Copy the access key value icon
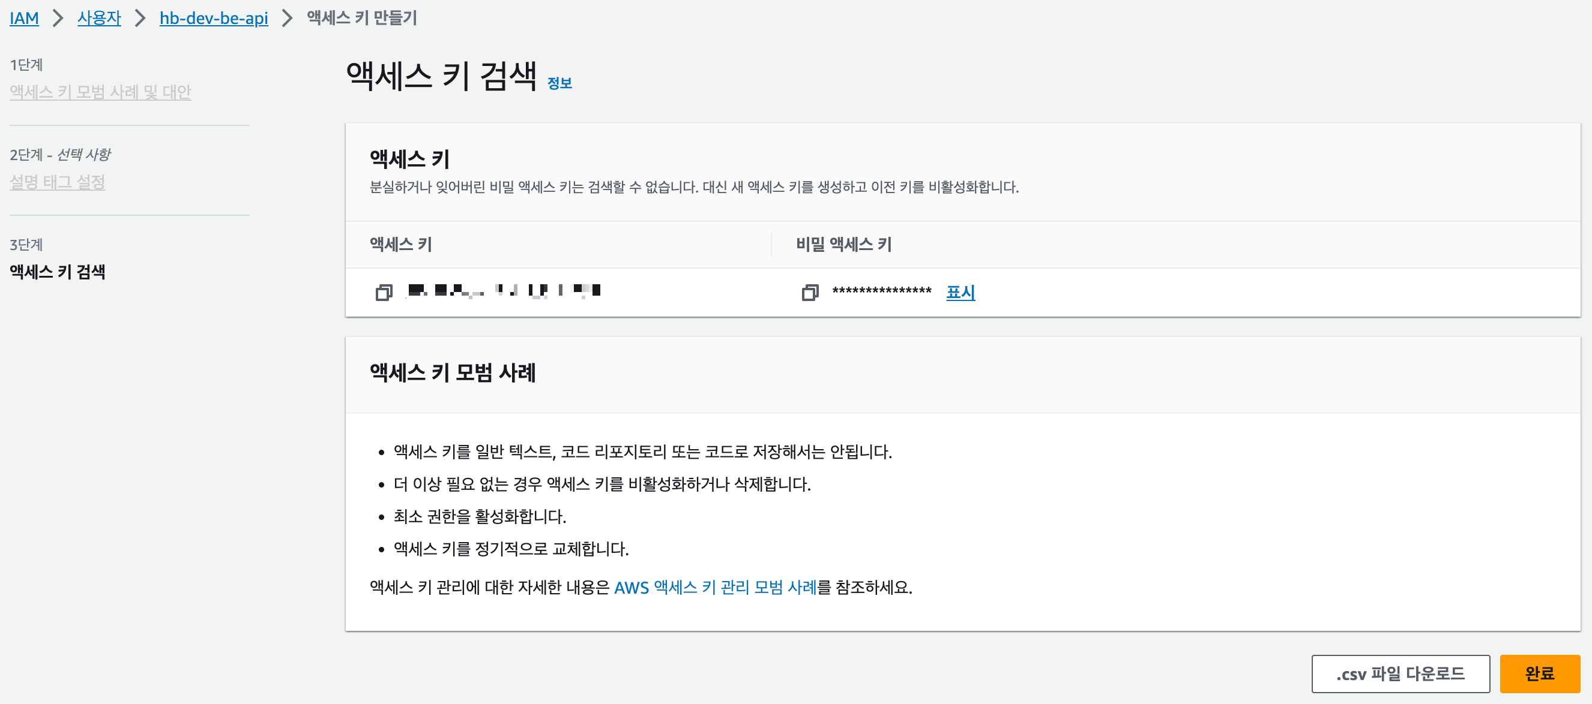Viewport: 1592px width, 704px height. [384, 292]
